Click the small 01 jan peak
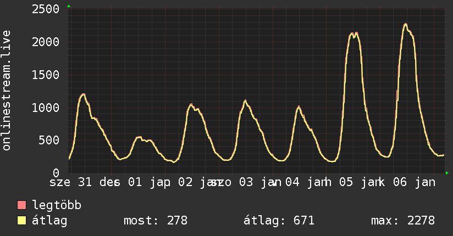The height and width of the screenshot is (236, 453). [x=139, y=137]
